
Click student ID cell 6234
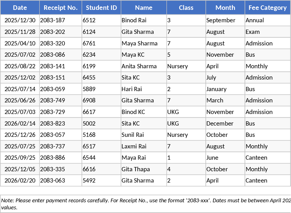point(102,55)
